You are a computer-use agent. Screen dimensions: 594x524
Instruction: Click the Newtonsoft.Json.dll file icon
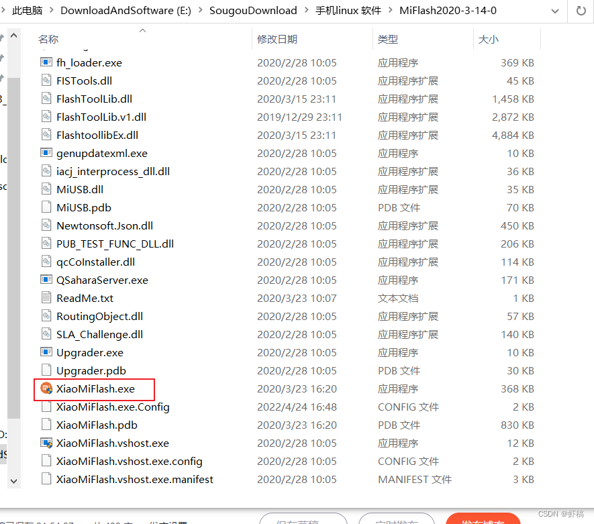(46, 225)
